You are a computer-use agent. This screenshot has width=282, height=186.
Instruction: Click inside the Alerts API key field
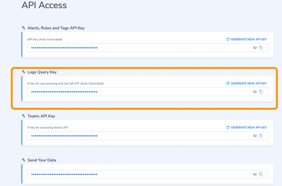point(127,48)
